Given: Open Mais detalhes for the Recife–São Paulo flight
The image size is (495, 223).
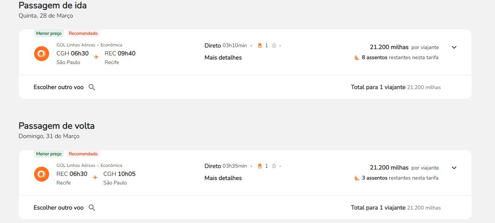Looking at the screenshot, I should (x=223, y=178).
